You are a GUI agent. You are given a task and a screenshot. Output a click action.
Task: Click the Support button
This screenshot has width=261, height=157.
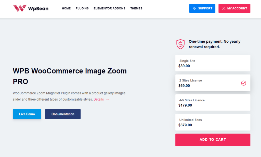[202, 8]
